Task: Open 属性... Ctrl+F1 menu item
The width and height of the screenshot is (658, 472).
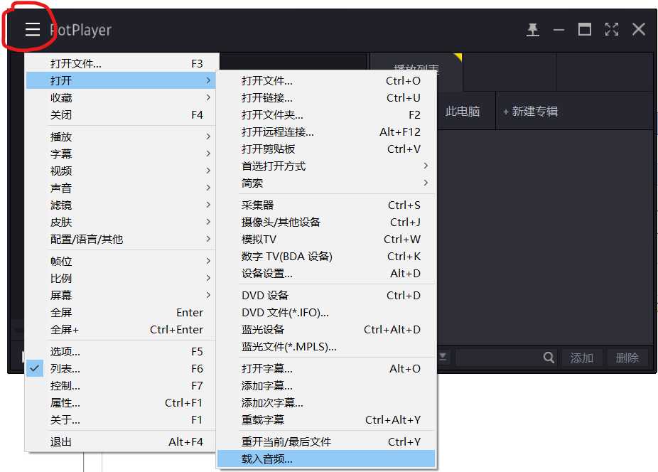Action: (121, 403)
